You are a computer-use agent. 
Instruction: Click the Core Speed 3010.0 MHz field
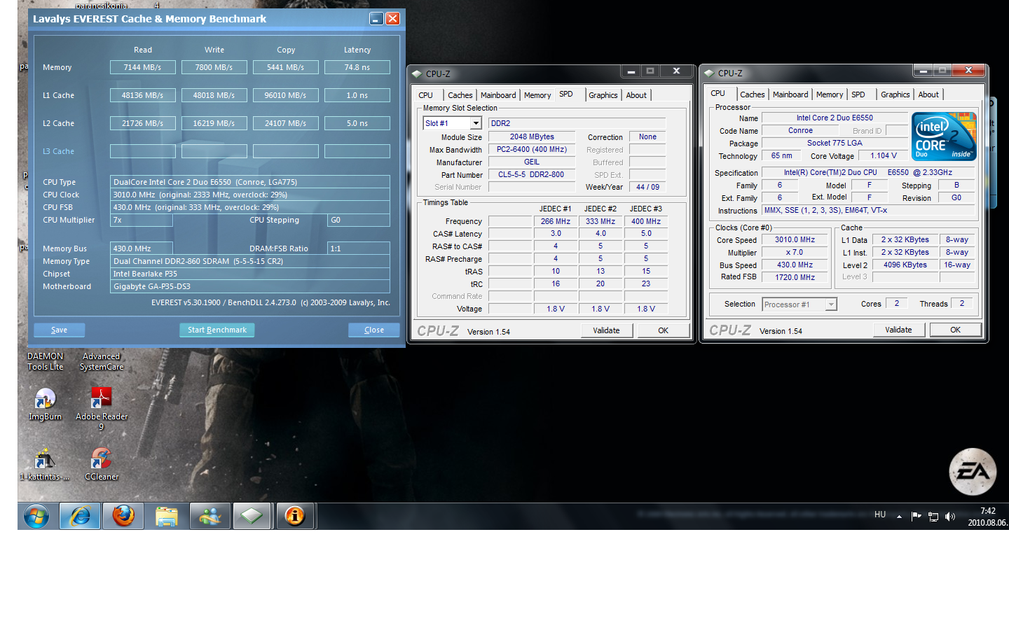[795, 239]
